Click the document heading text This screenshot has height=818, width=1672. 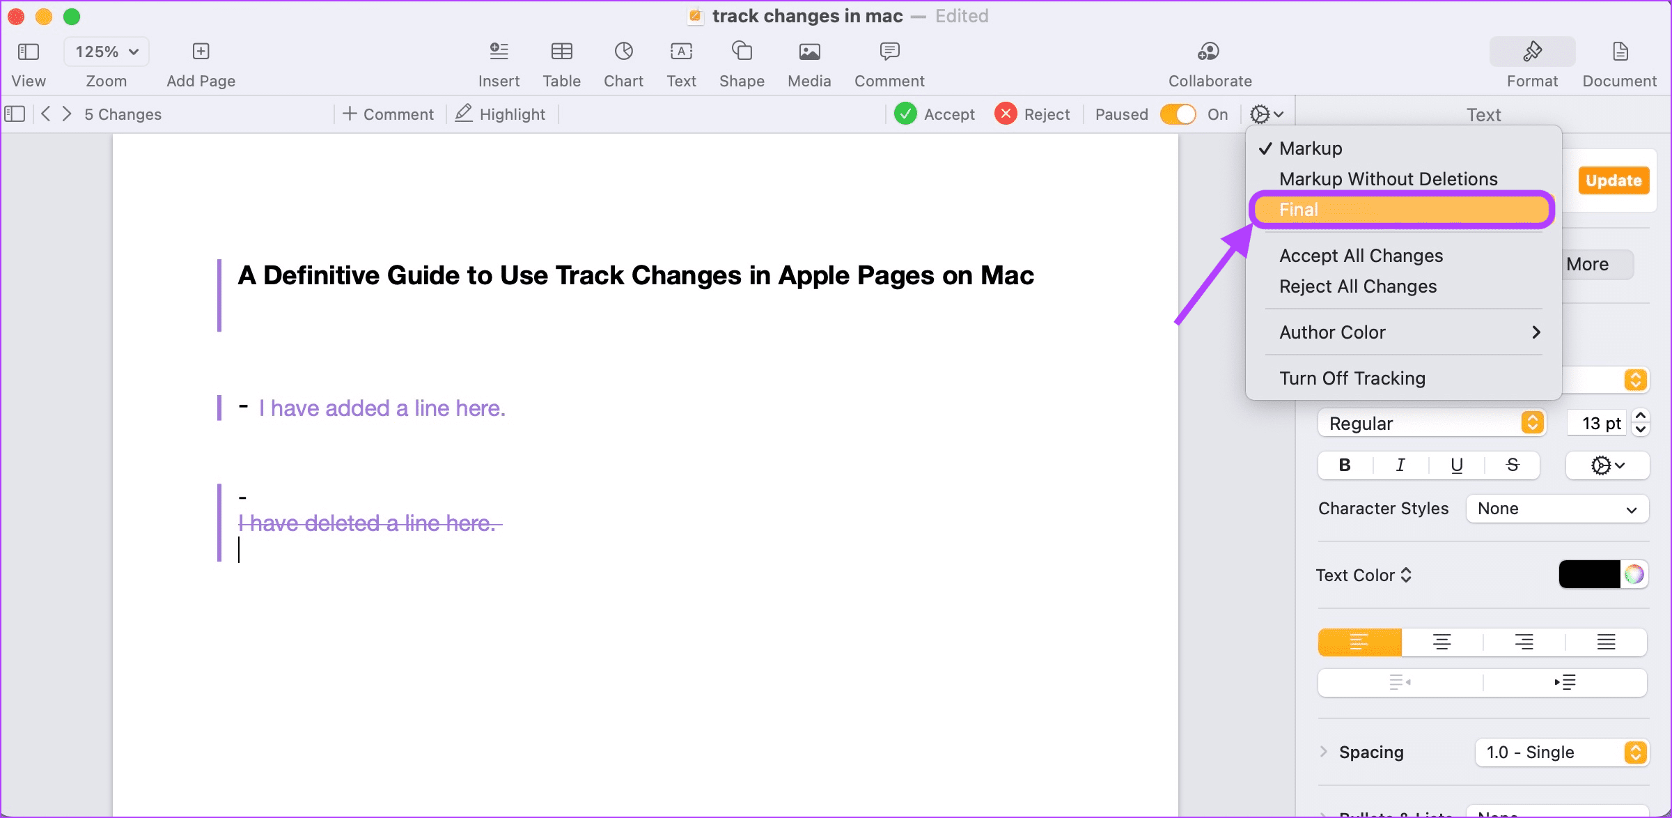point(636,275)
